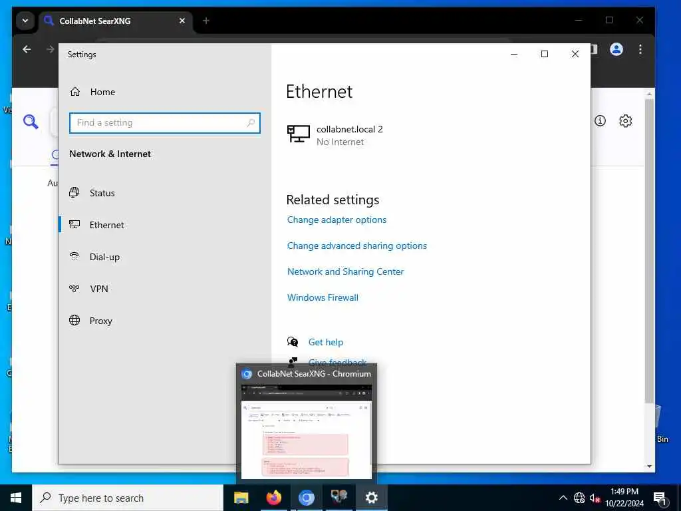This screenshot has height=511, width=681.
Task: Go back in Chromium browser
Action: click(27, 49)
